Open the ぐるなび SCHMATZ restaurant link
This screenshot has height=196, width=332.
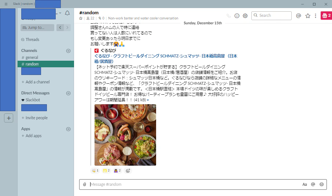166,59
